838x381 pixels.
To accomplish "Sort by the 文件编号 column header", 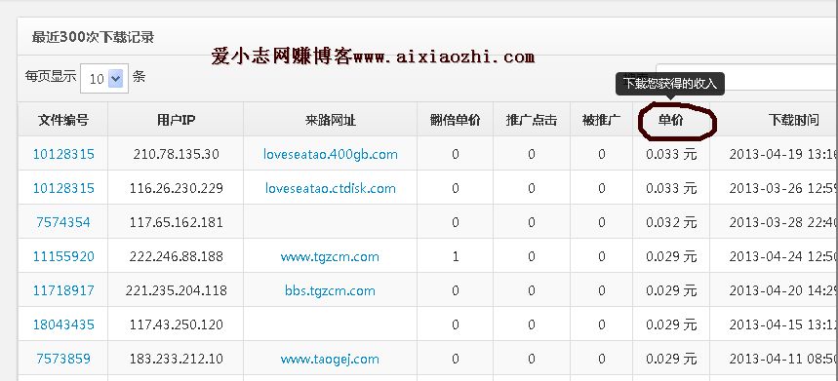I will click(x=63, y=120).
